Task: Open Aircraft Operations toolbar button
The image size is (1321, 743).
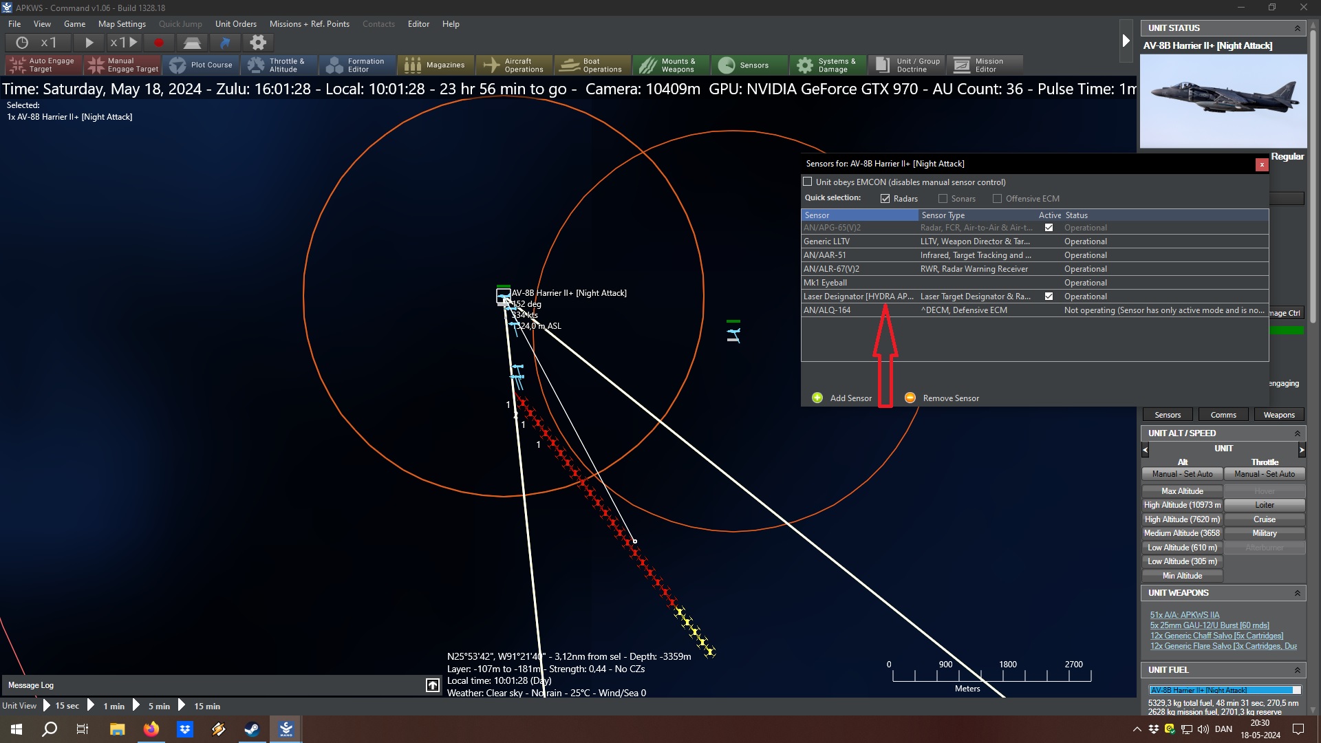Action: 514,65
